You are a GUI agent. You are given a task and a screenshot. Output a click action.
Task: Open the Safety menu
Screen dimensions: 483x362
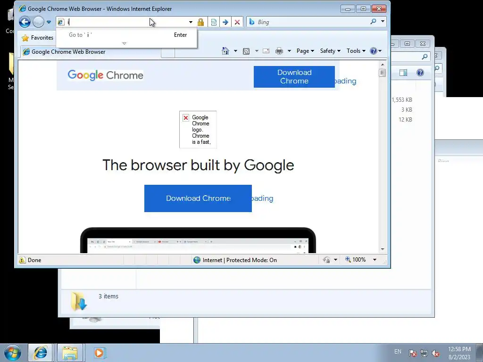point(330,51)
